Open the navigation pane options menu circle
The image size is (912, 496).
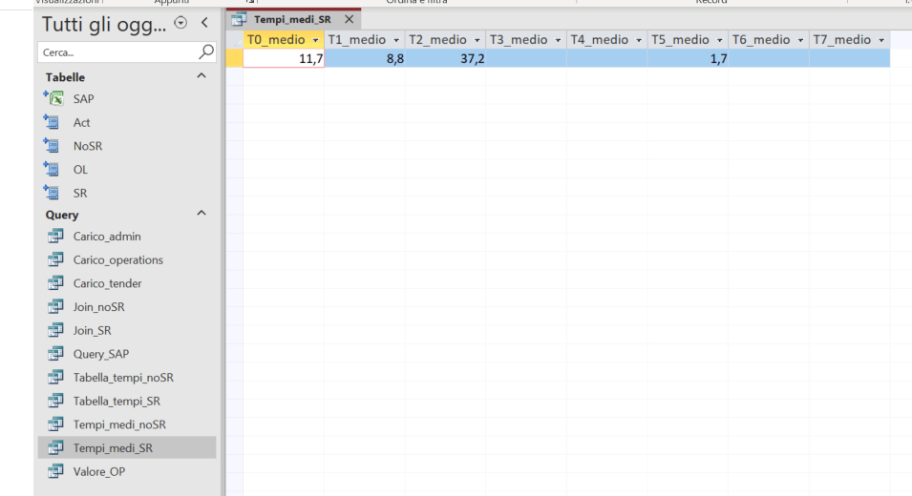[x=180, y=23]
